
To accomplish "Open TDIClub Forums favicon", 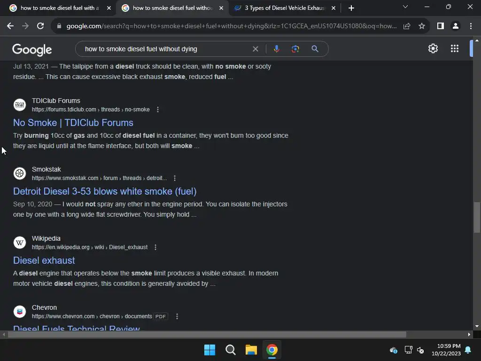I will click(20, 105).
